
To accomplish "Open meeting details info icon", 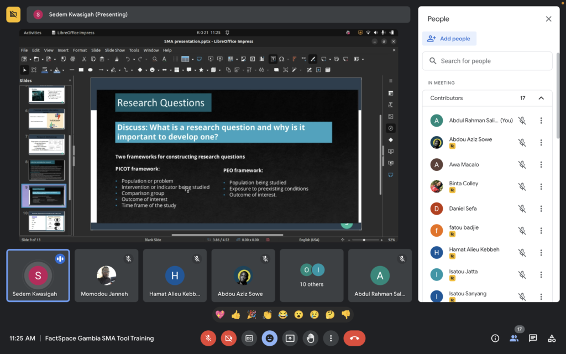I will click(495, 339).
